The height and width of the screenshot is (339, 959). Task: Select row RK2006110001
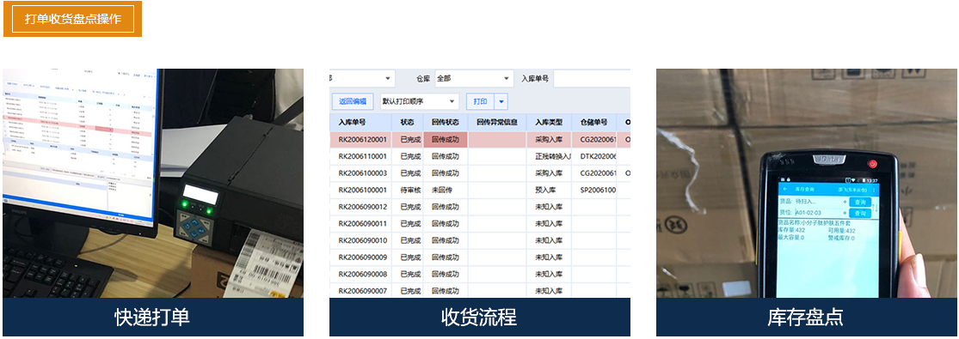[480, 156]
